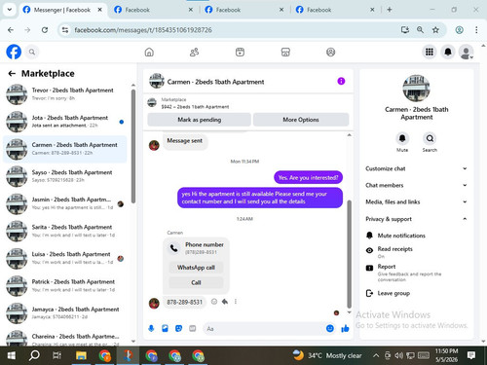Expand Chat members section
Viewport: 487px width, 365px height.
[x=416, y=185]
